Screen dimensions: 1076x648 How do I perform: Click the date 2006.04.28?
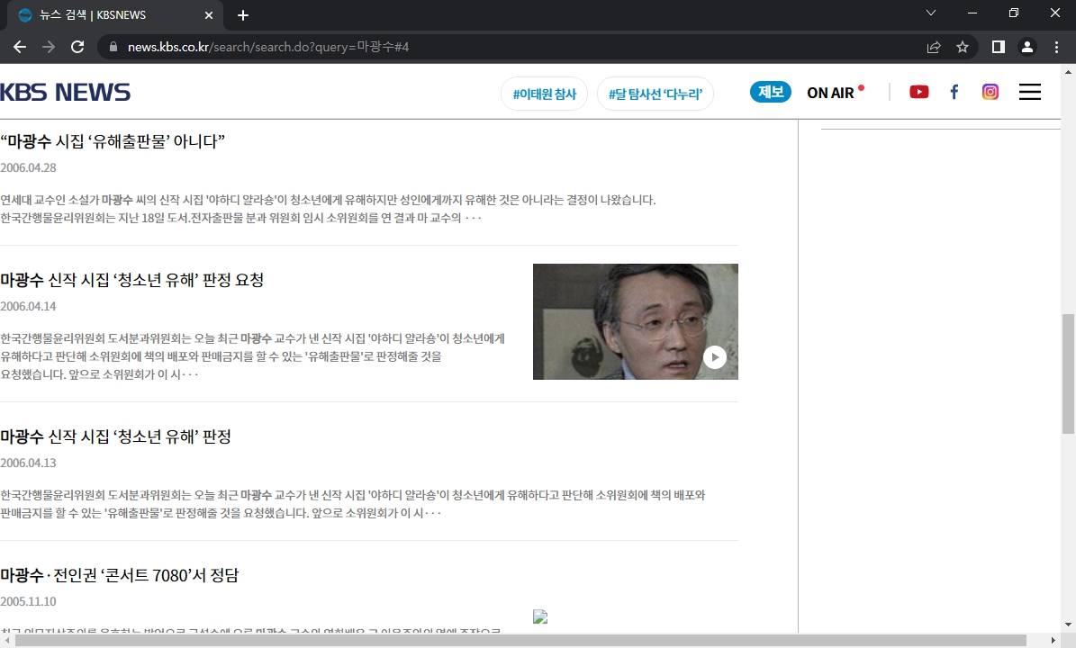click(28, 167)
